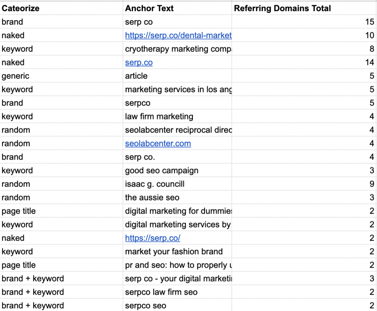Select the 'the aussie seo' cell
This screenshot has height=311, width=377.
click(177, 198)
